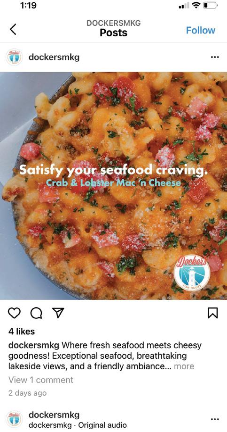This screenshot has height=432, width=227.
Task: Like the post with heart icon
Action: pyautogui.click(x=14, y=313)
